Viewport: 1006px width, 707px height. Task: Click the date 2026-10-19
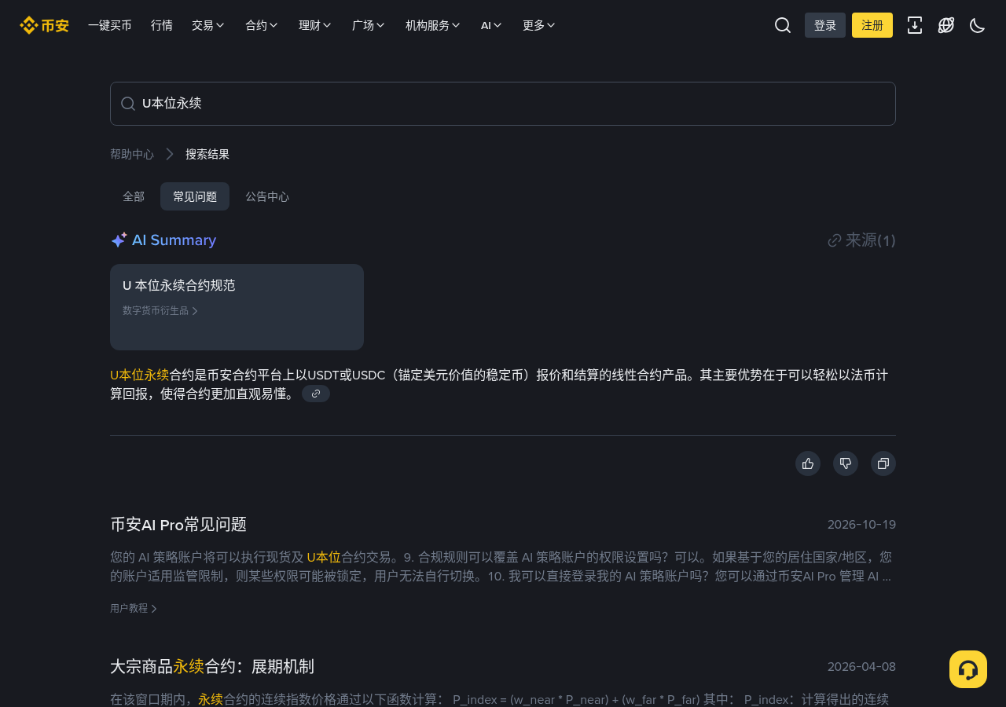tap(861, 525)
